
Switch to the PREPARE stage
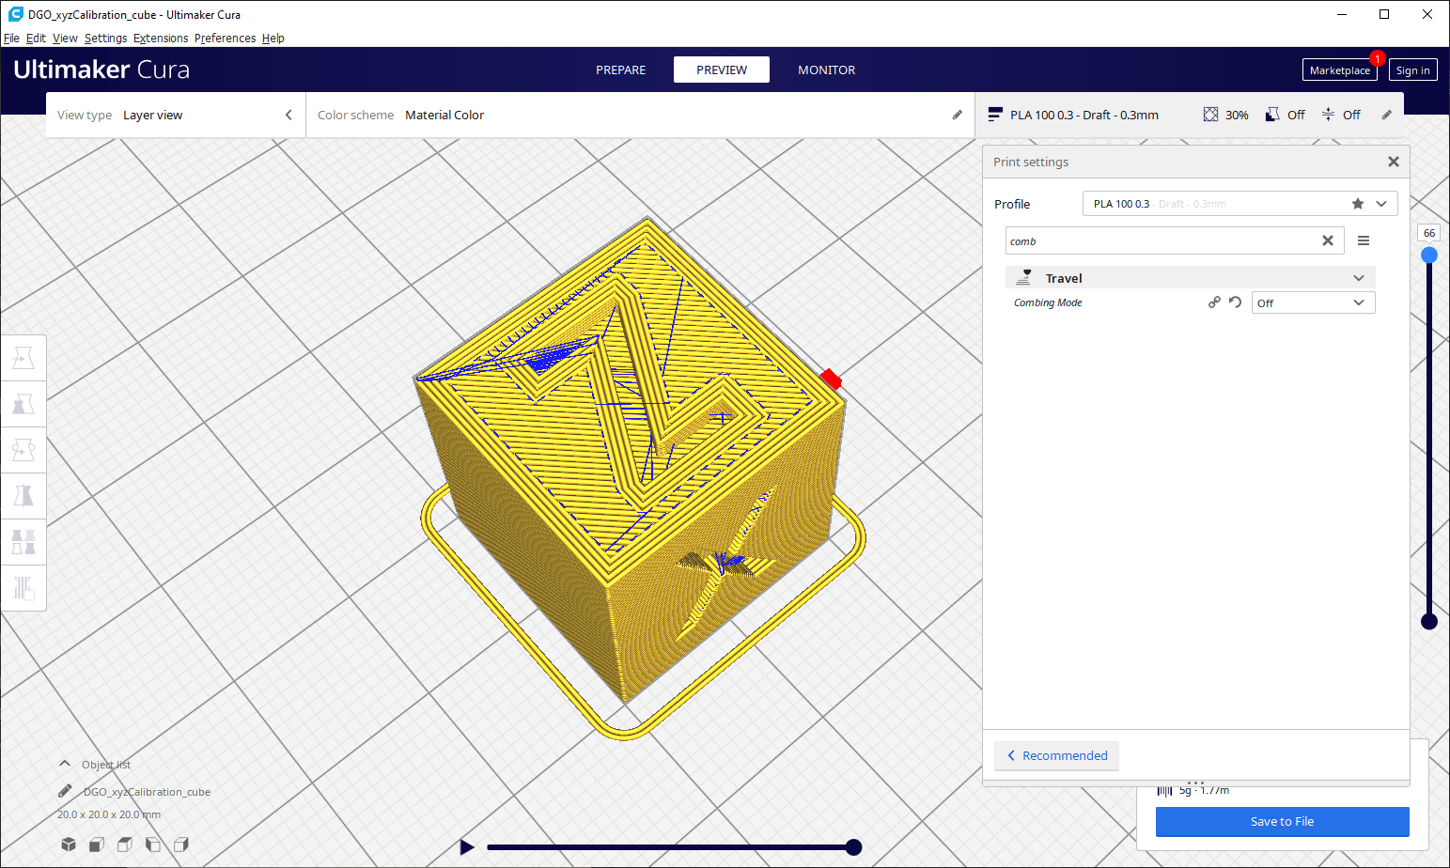pos(620,70)
